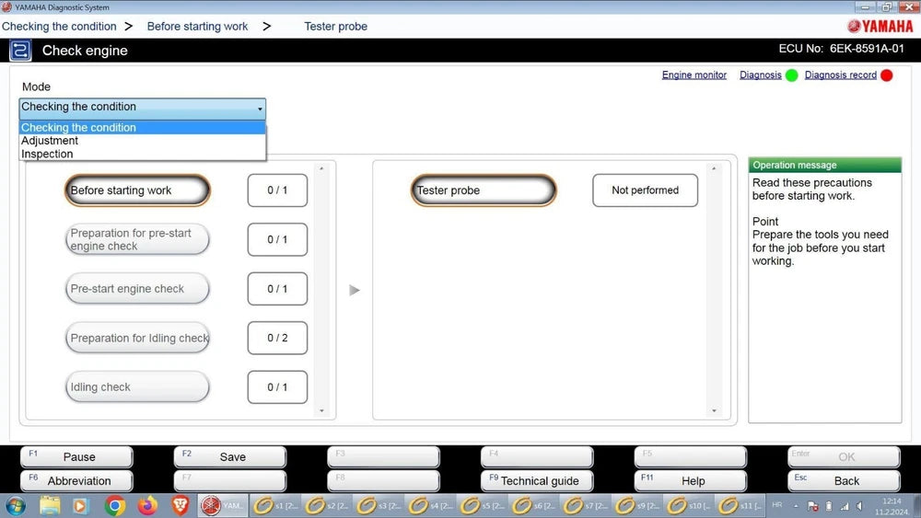Click the YAMAHA logo at top right
921x518 pixels.
coord(880,27)
